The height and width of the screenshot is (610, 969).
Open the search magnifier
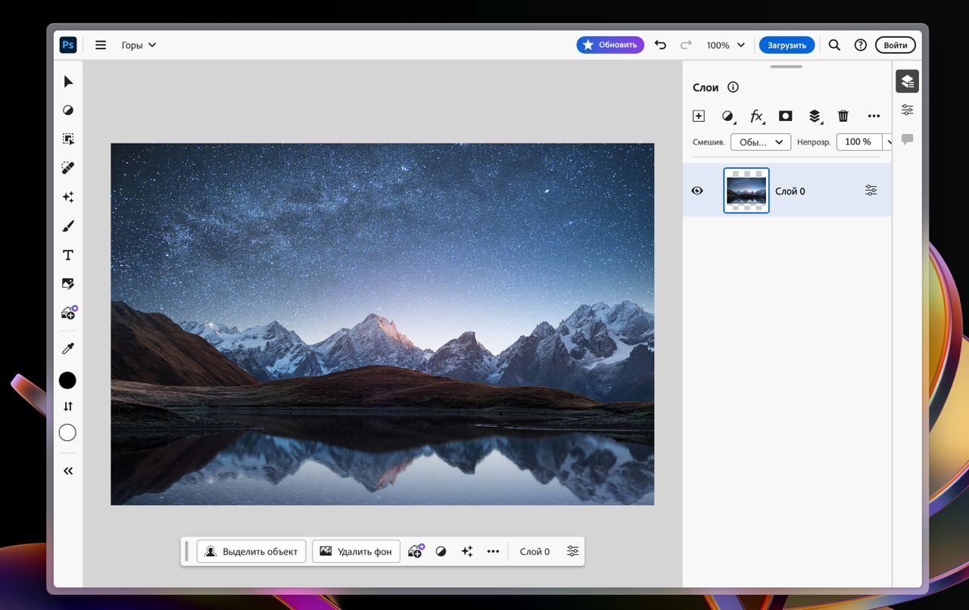click(x=834, y=45)
